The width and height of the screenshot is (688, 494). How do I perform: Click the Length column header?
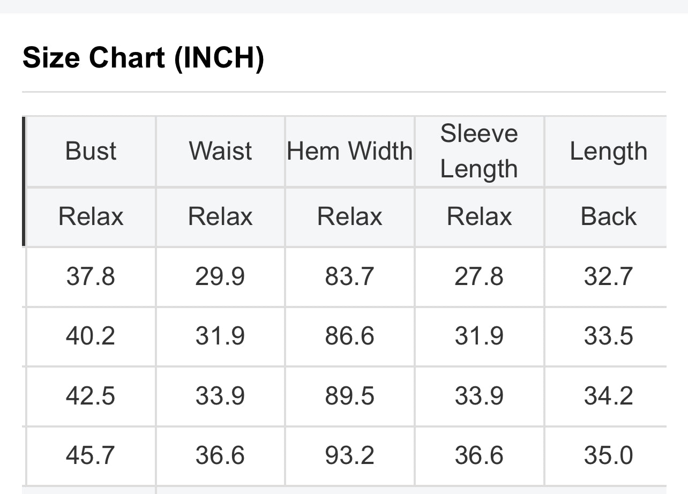click(609, 151)
